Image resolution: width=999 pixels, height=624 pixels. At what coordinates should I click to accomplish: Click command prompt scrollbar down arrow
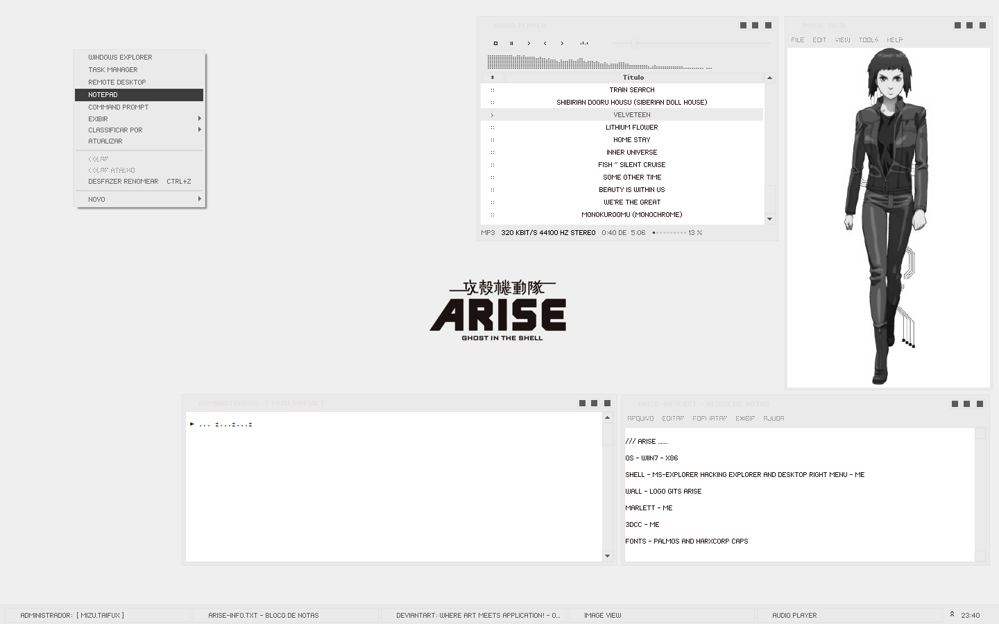tap(607, 556)
